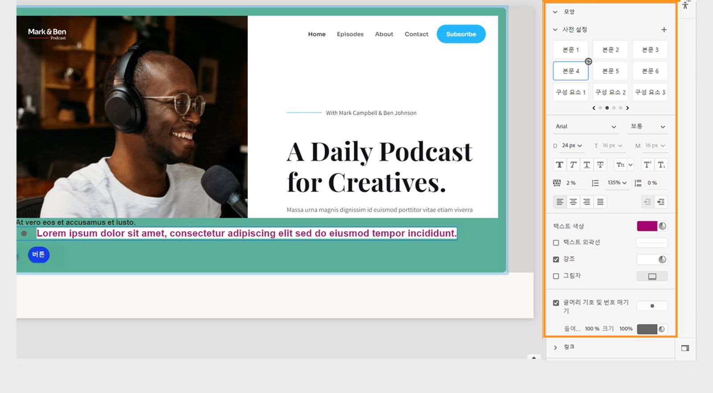Go to previous preset page arrow
The image size is (713, 393).
tap(594, 108)
